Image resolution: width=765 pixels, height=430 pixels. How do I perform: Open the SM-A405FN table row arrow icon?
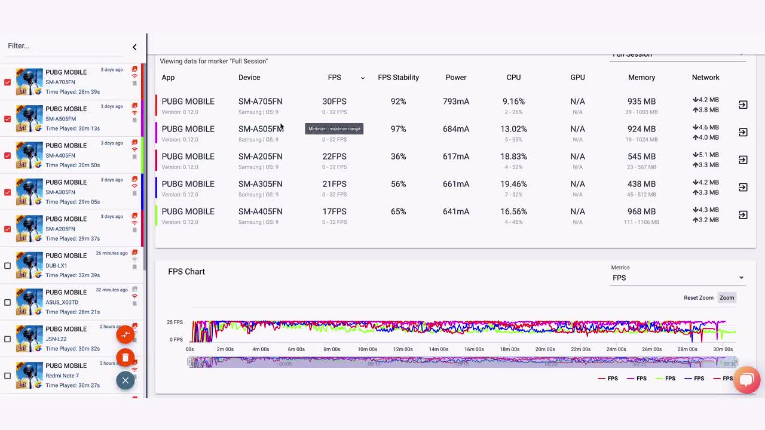point(743,214)
